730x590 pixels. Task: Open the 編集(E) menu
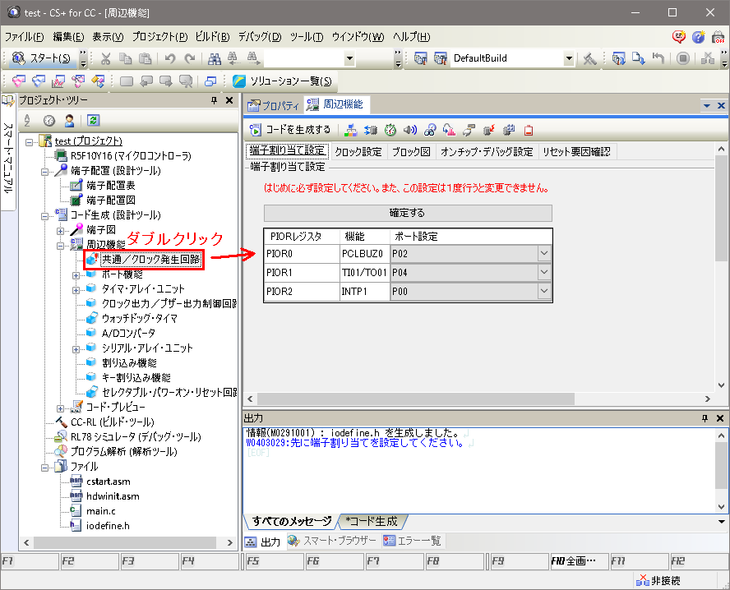click(x=68, y=37)
